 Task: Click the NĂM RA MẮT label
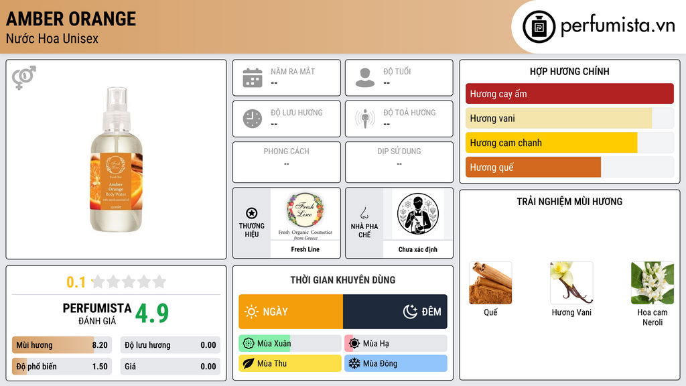pos(293,71)
